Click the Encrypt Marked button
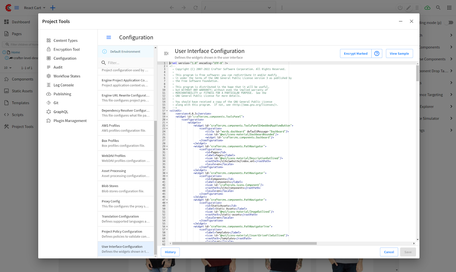Image resolution: width=456 pixels, height=272 pixels. click(x=355, y=53)
